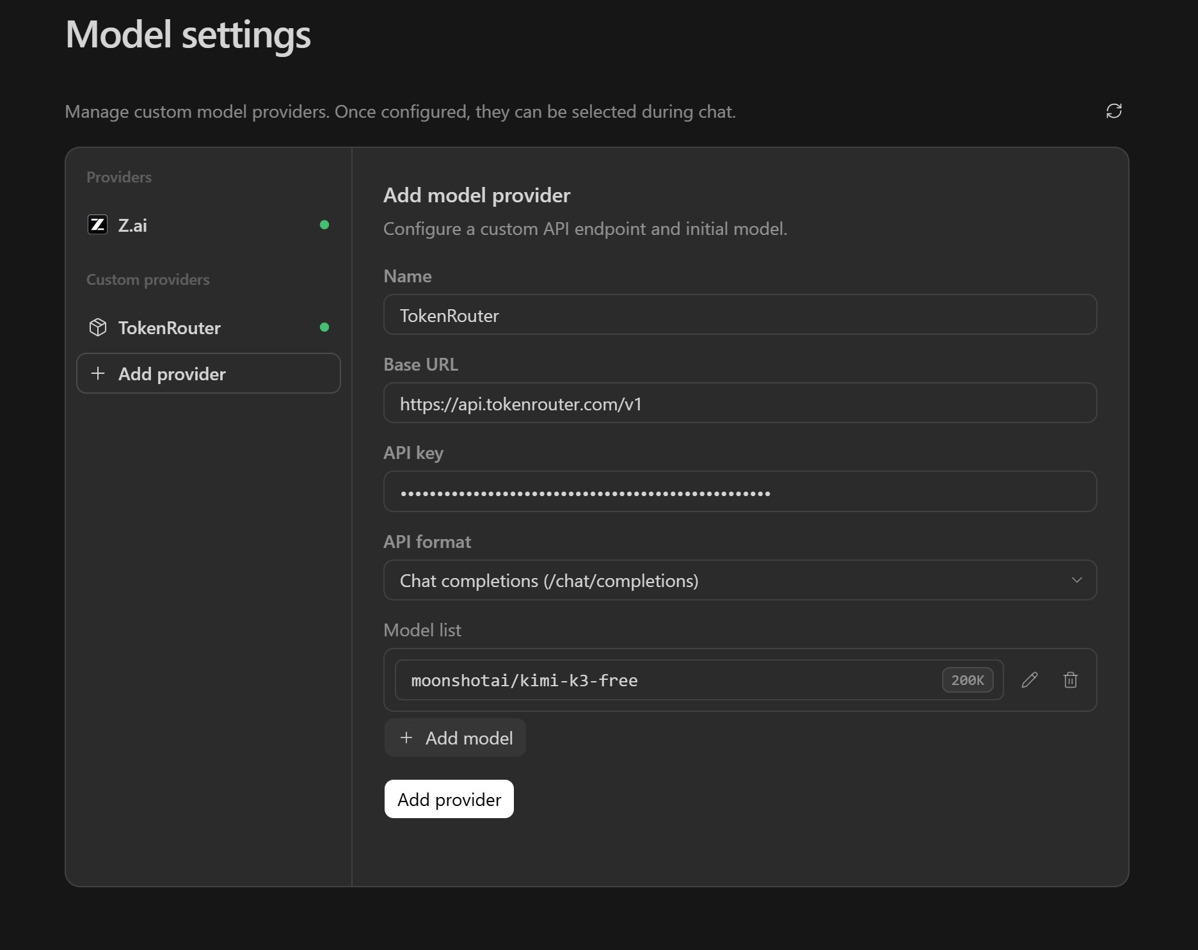Screen dimensions: 1198x950
Task: Click the Add model provider heading
Action: coord(477,195)
